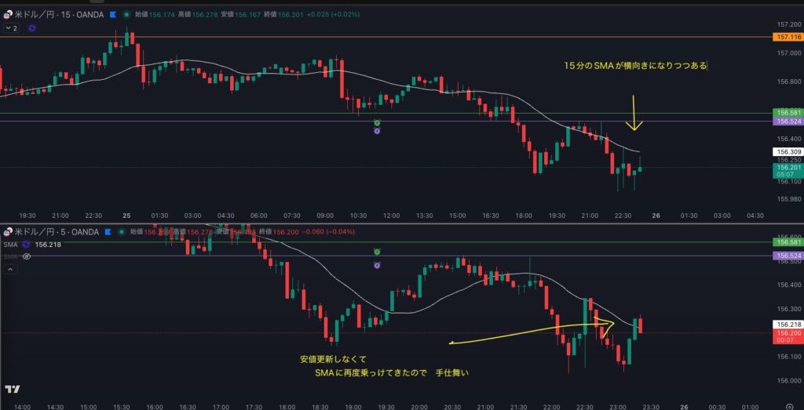Screen dimensions: 804x410
Task: Click the date label 25 on upper time axis
Action: point(126,216)
